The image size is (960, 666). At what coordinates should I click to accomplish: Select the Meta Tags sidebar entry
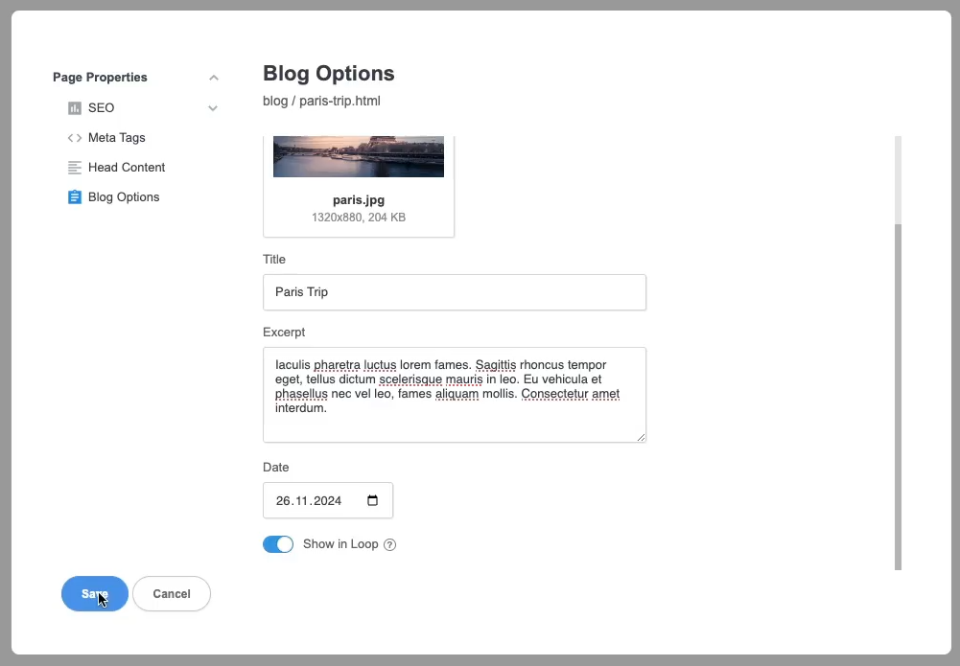click(116, 137)
